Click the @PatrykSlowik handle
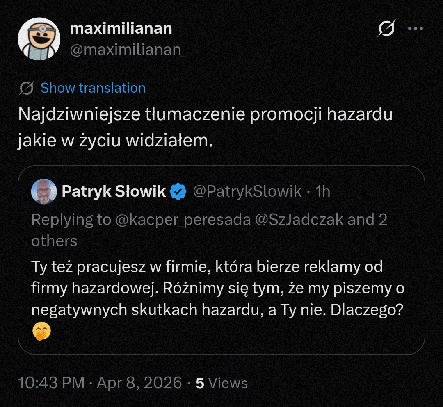This screenshot has width=443, height=407. click(247, 191)
